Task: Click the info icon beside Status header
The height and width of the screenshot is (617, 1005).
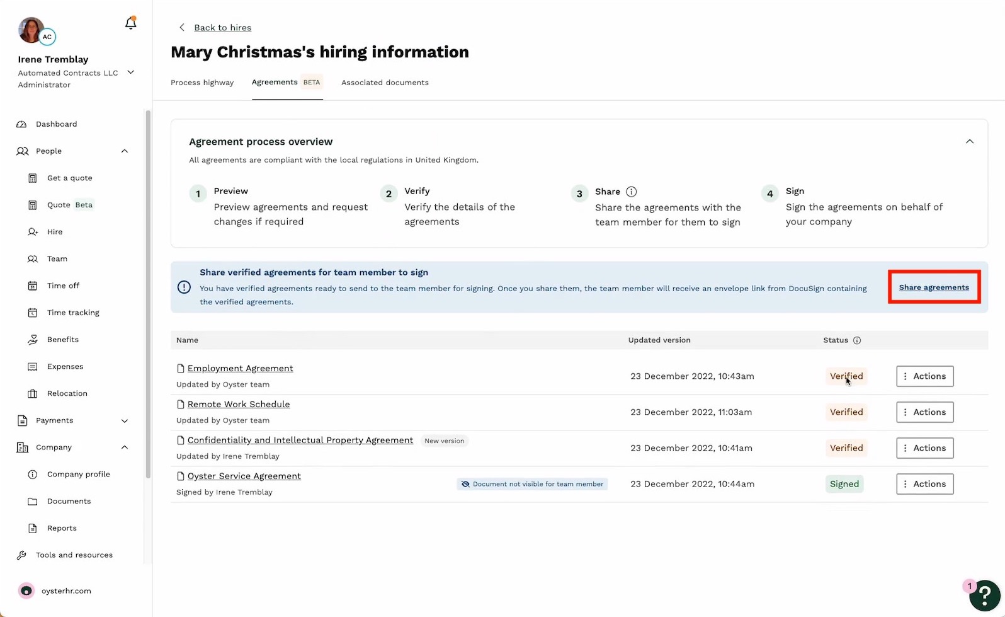Action: click(x=856, y=340)
